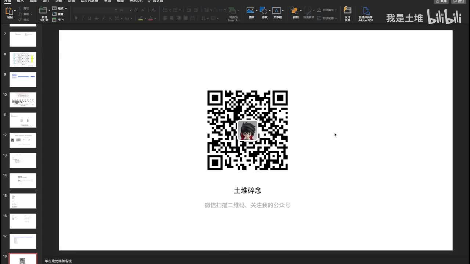The height and width of the screenshot is (264, 470).
Task: Click the decrease indent icon
Action: point(188,10)
